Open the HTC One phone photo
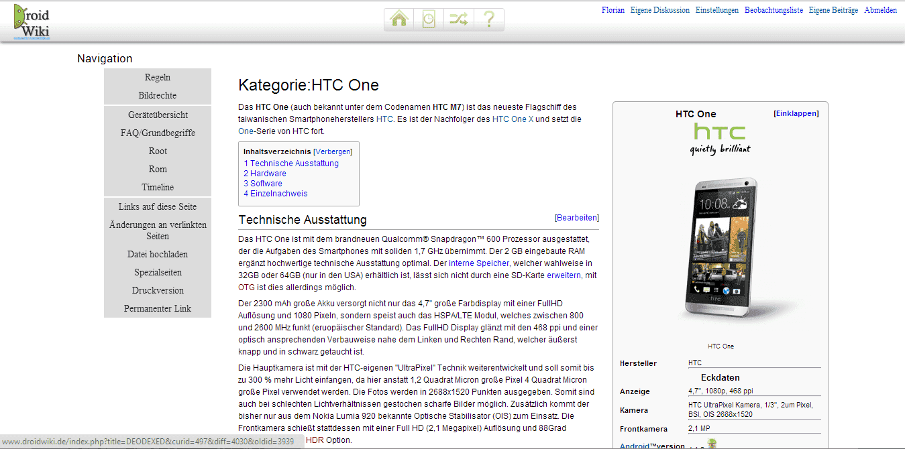This screenshot has height=449, width=905. pos(721,249)
